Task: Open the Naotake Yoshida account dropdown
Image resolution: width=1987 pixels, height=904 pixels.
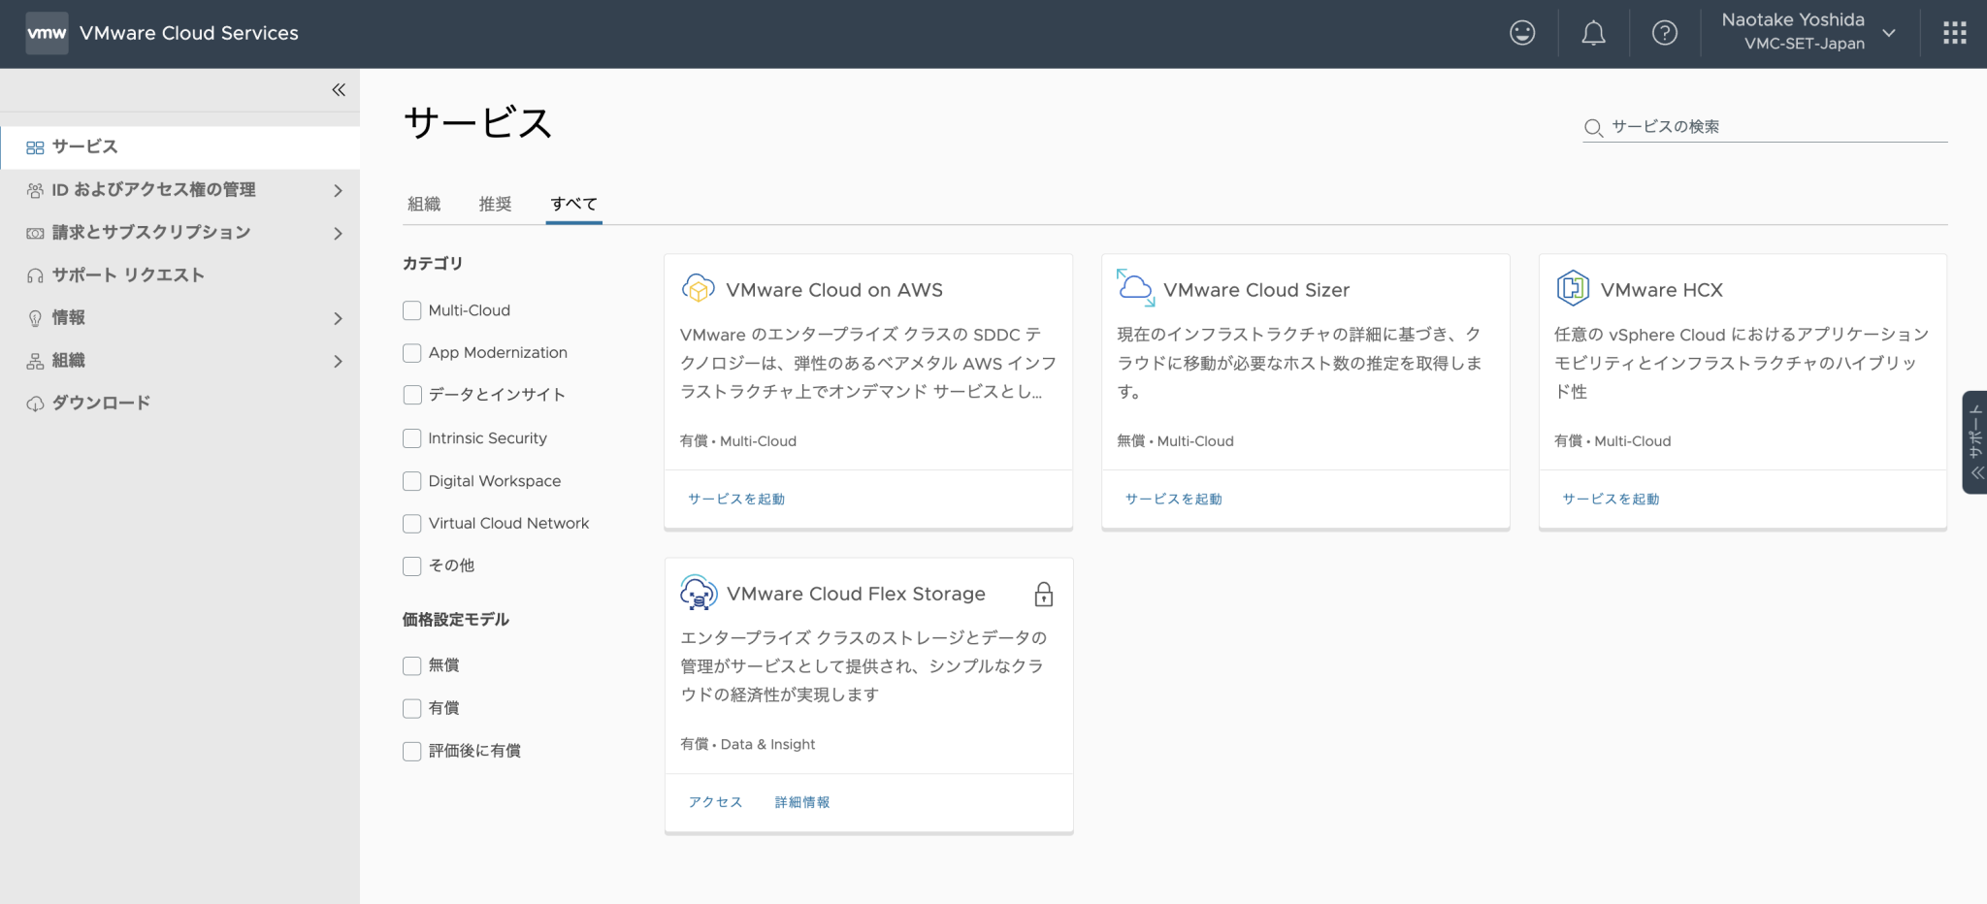Action: (1808, 32)
